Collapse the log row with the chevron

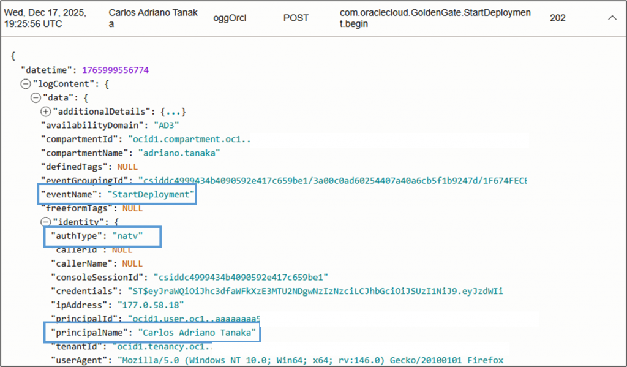point(612,18)
